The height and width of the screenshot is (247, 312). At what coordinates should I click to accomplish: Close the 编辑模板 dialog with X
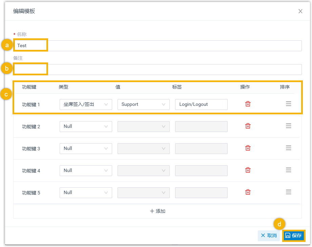click(300, 11)
